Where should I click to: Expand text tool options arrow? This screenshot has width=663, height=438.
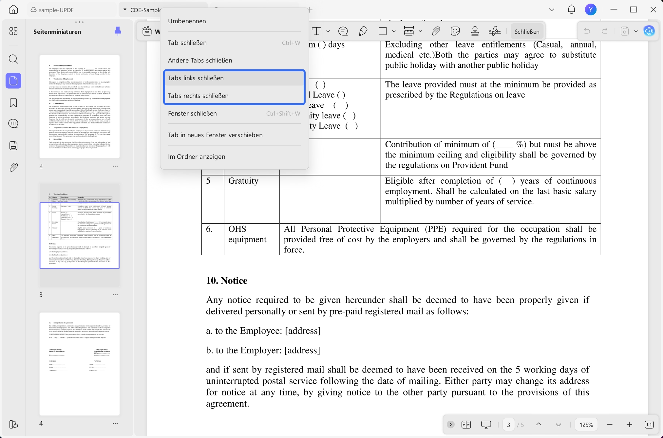tap(328, 31)
